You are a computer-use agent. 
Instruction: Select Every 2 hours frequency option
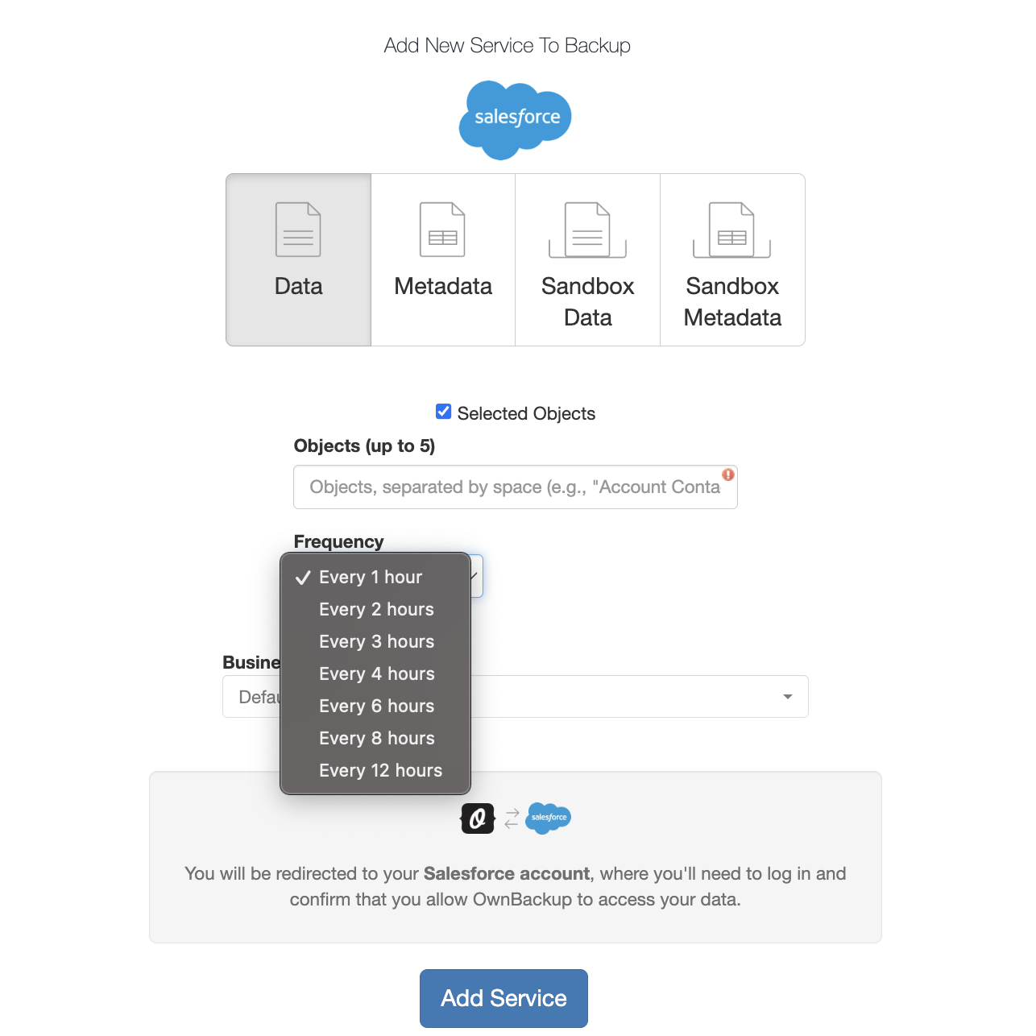[x=375, y=609]
